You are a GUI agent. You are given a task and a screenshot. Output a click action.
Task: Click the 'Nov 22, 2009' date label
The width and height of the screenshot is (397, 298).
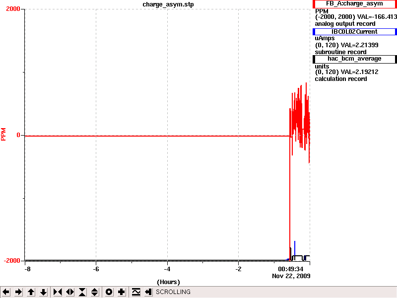(291, 276)
